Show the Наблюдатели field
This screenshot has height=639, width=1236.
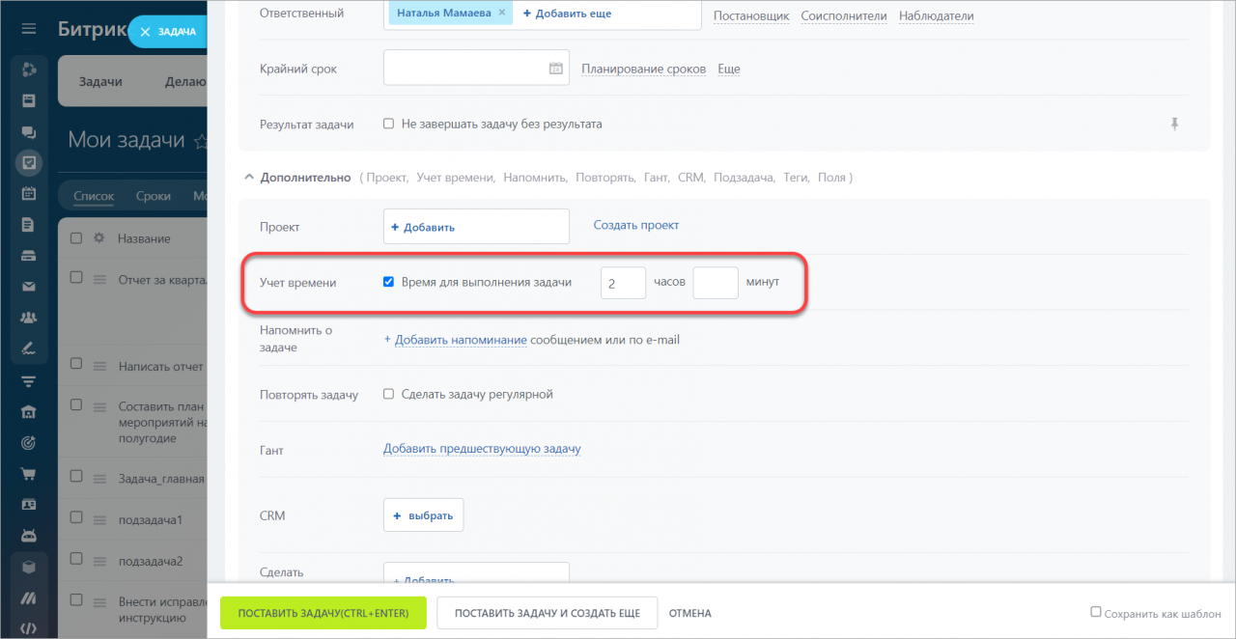(x=936, y=15)
